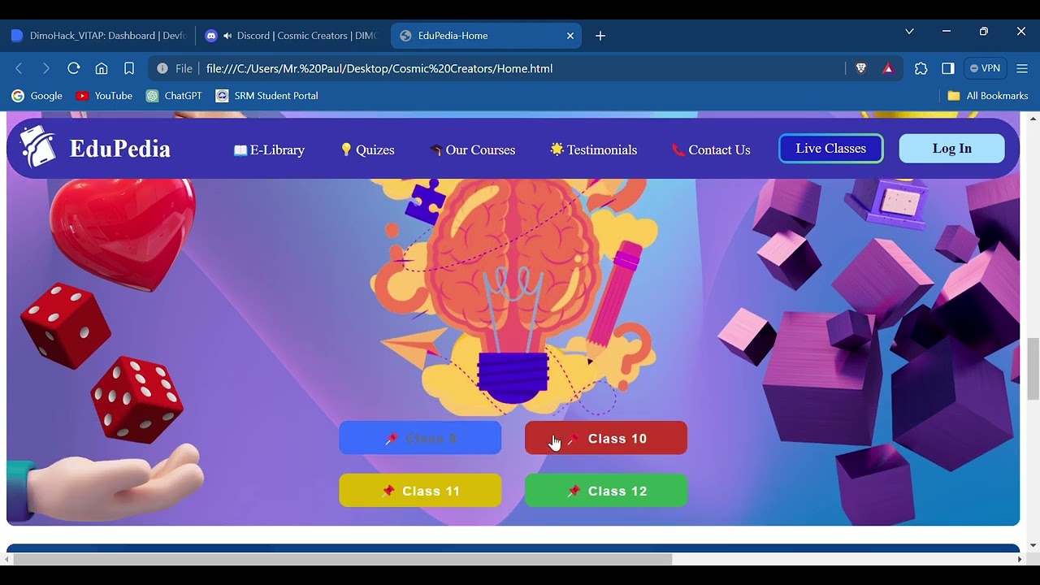The height and width of the screenshot is (585, 1040).
Task: Select the red Class 10 button
Action: pos(606,438)
